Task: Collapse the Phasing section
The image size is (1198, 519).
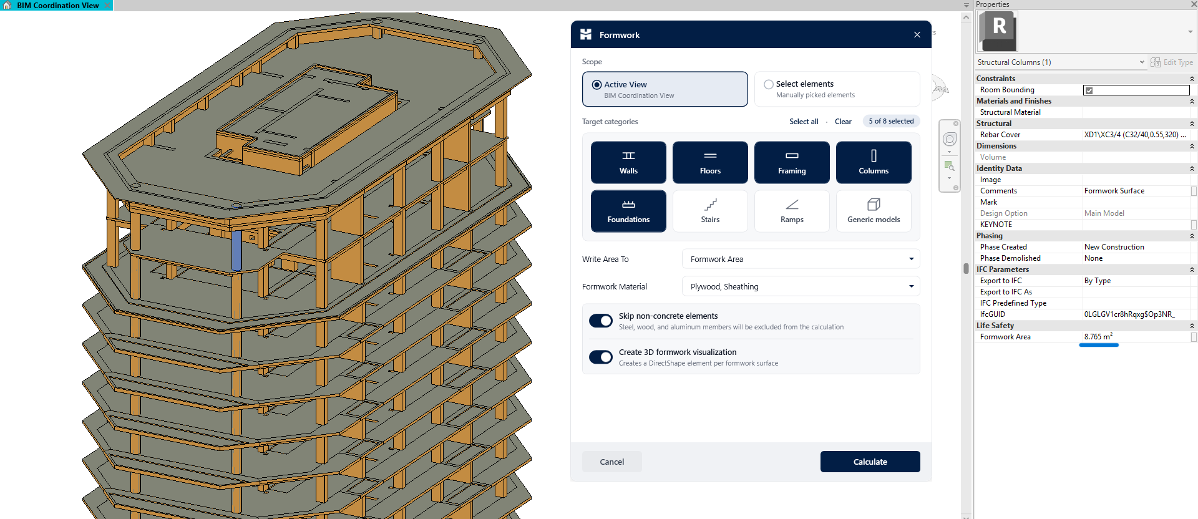Action: [1192, 236]
